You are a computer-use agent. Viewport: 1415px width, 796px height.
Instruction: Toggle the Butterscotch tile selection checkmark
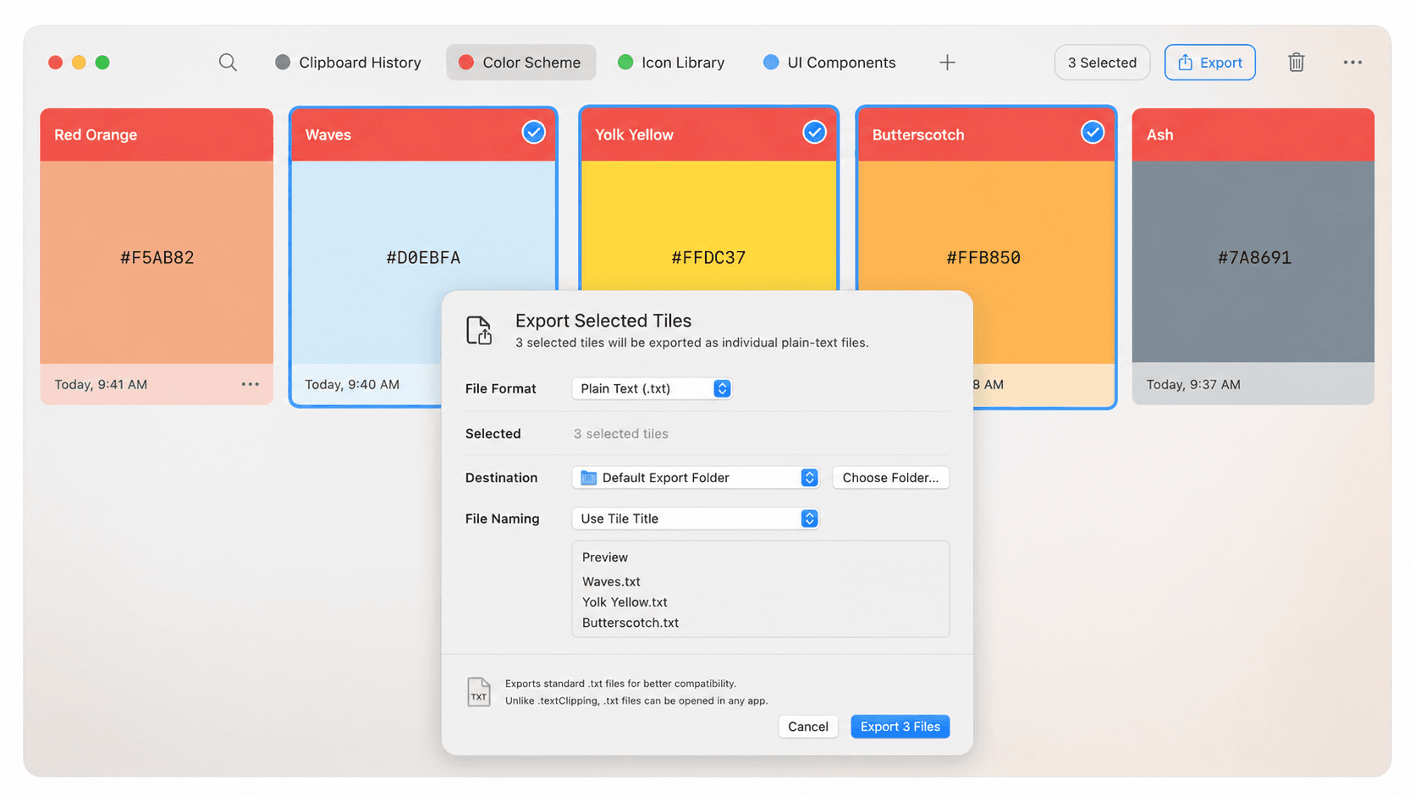pyautogui.click(x=1093, y=133)
